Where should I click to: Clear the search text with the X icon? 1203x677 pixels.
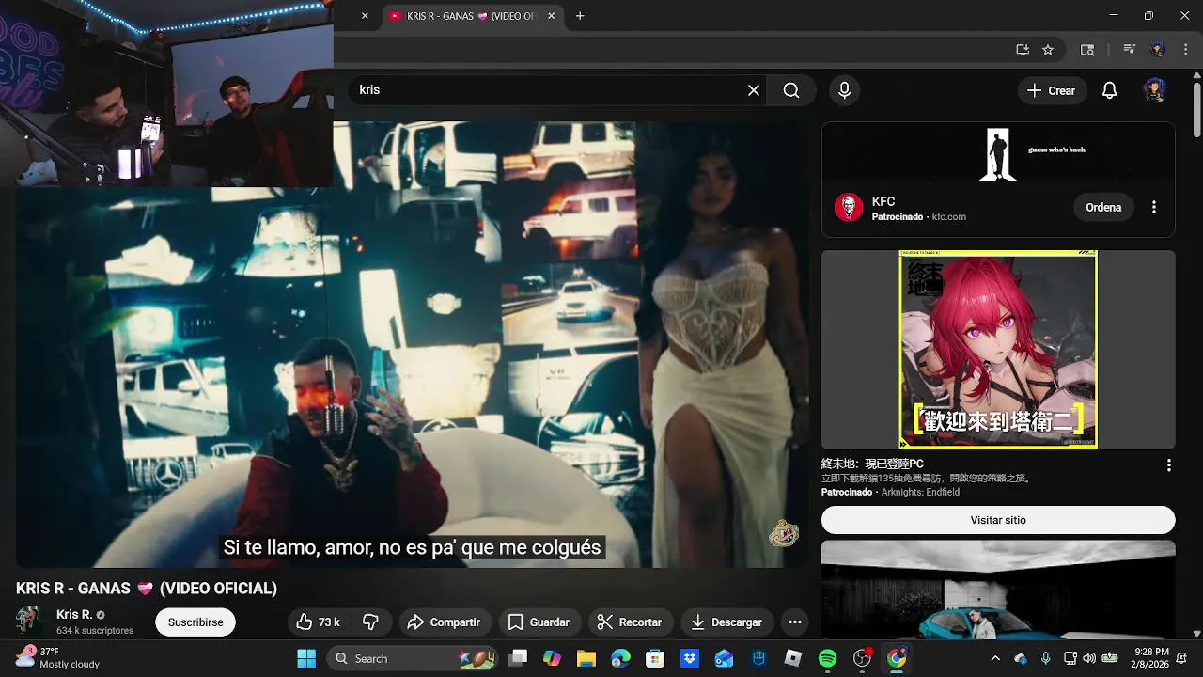[x=754, y=90]
